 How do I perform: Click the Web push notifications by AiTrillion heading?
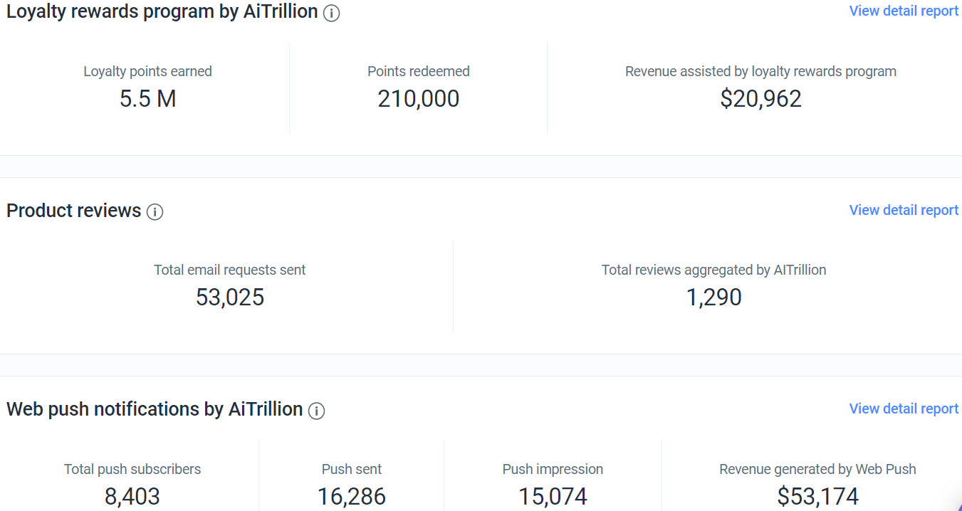click(x=155, y=409)
